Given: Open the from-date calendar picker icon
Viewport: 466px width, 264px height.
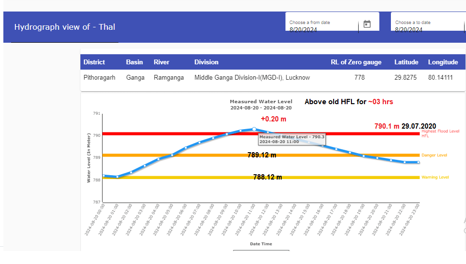Looking at the screenshot, I should point(367,24).
